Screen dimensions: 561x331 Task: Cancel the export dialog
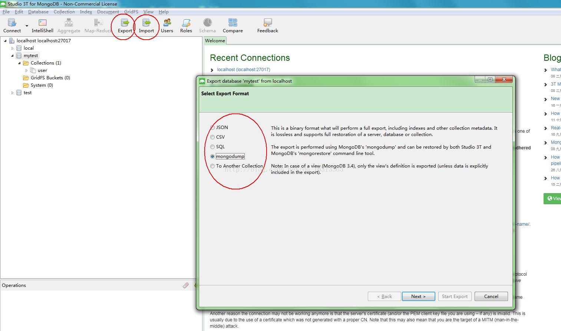[491, 297]
